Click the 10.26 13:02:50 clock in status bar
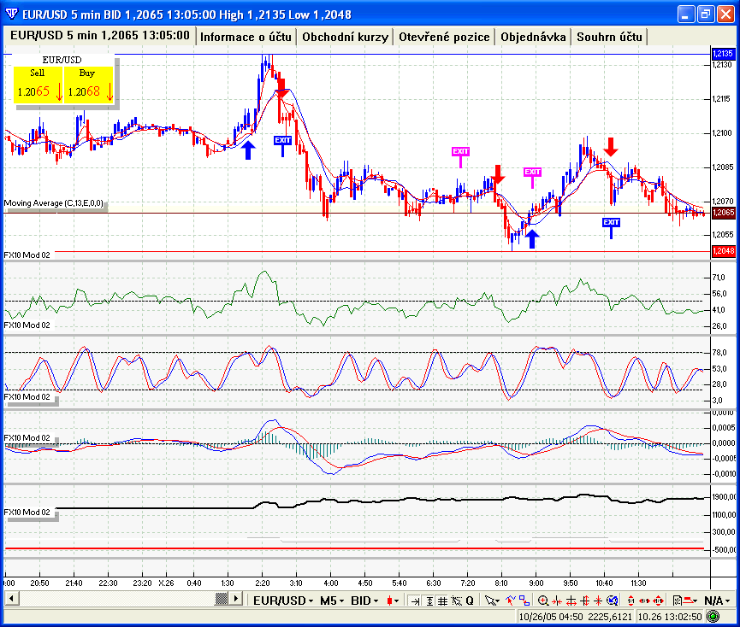The image size is (740, 627). (670, 617)
